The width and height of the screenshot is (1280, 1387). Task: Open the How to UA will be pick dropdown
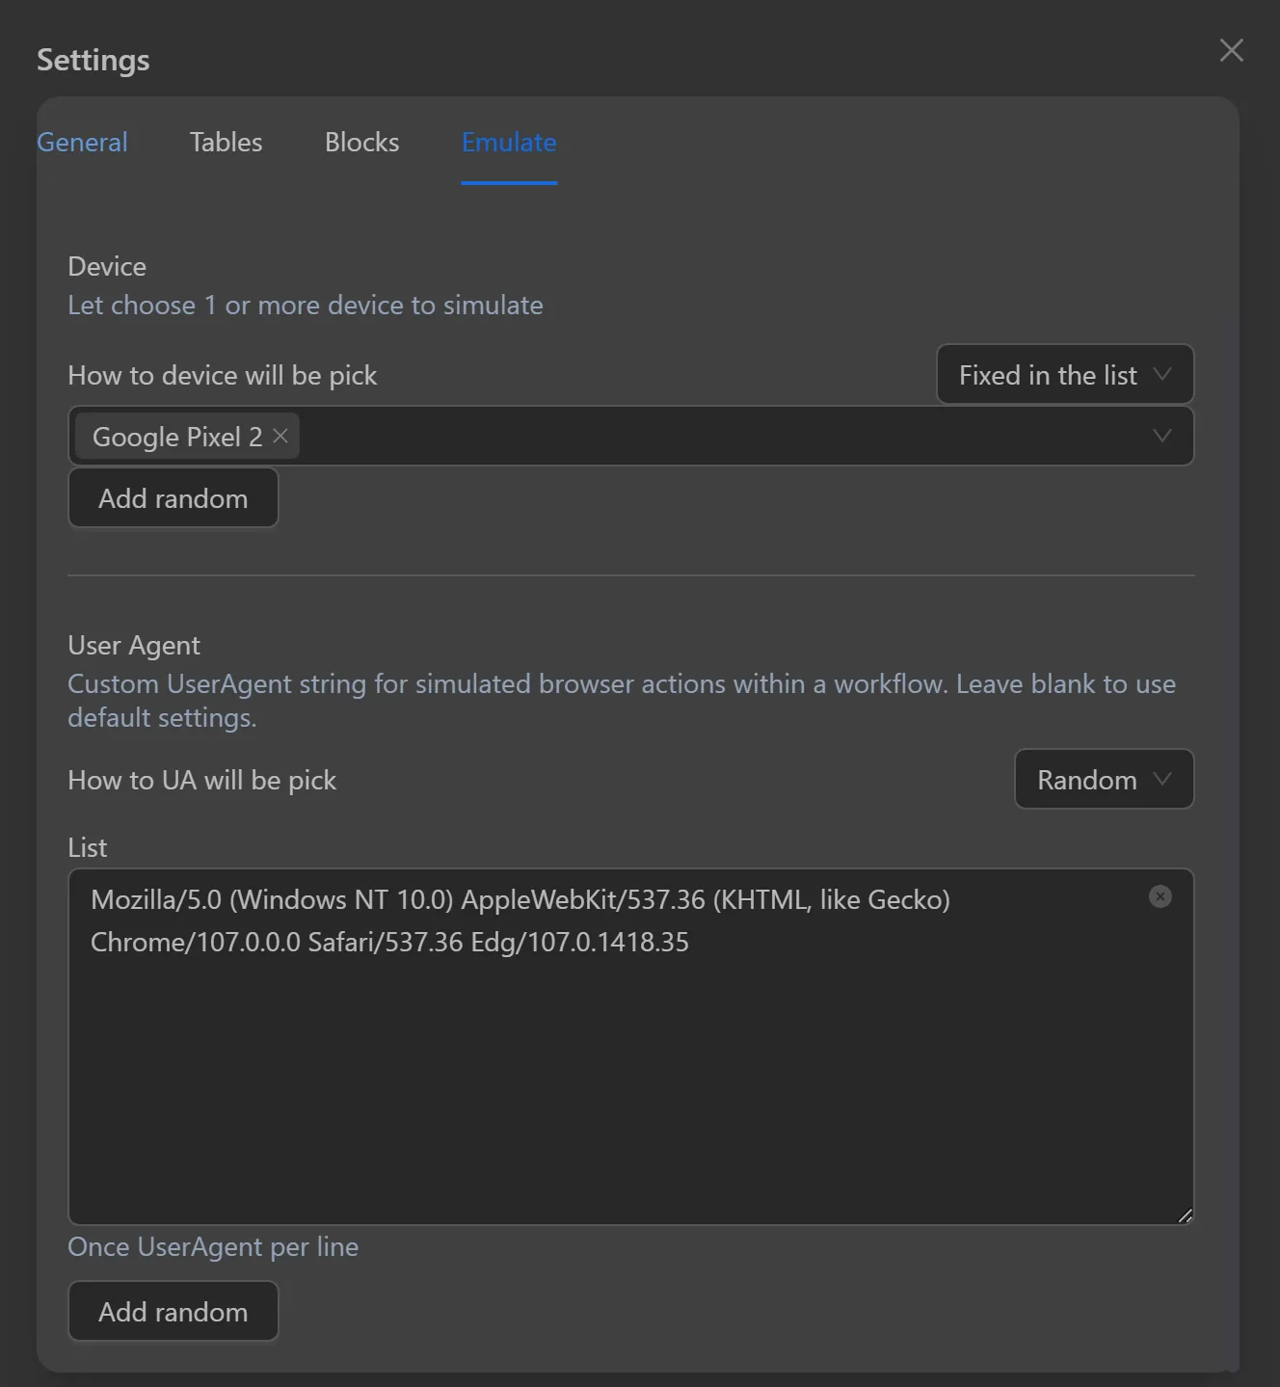1104,779
